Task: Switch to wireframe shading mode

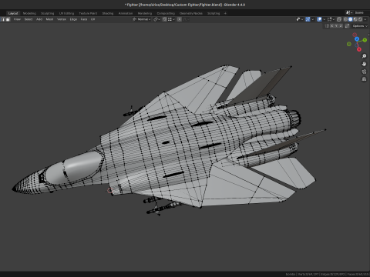Action: 345,19
